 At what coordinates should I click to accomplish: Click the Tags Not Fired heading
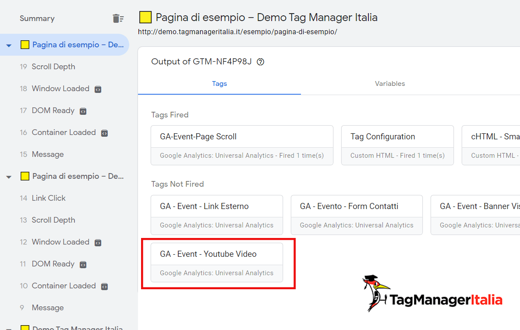click(177, 184)
